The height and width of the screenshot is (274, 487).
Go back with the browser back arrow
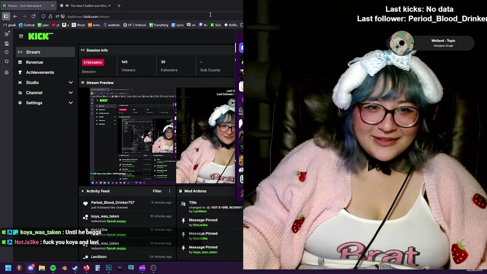pos(15,16)
